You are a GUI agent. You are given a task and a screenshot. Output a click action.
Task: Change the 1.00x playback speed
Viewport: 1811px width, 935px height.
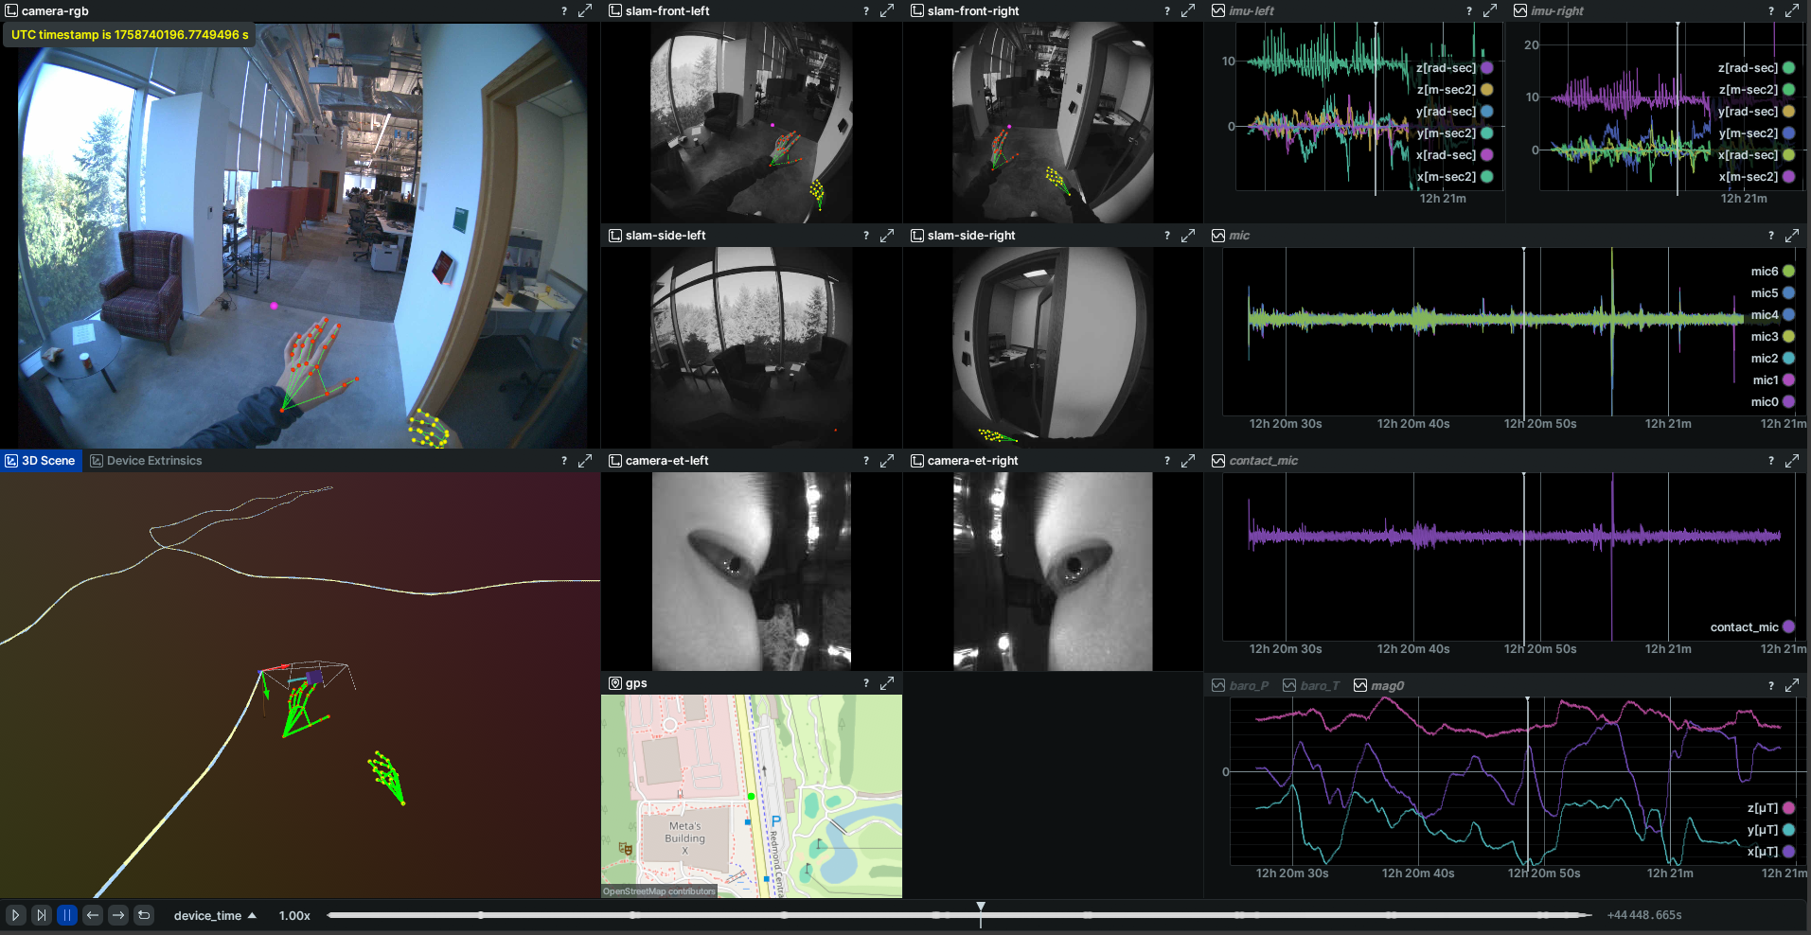coord(294,915)
